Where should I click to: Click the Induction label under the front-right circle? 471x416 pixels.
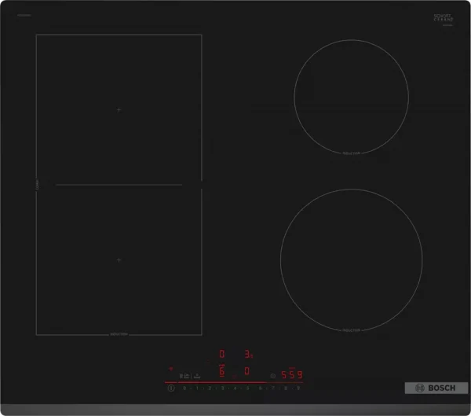tap(351, 330)
